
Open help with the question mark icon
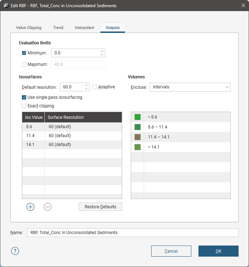click(x=15, y=251)
